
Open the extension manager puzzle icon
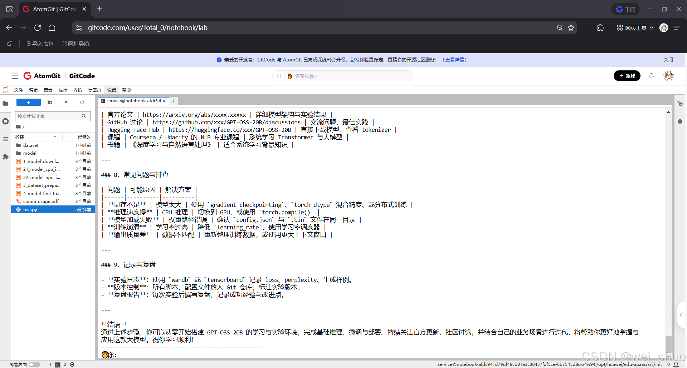tap(5, 156)
